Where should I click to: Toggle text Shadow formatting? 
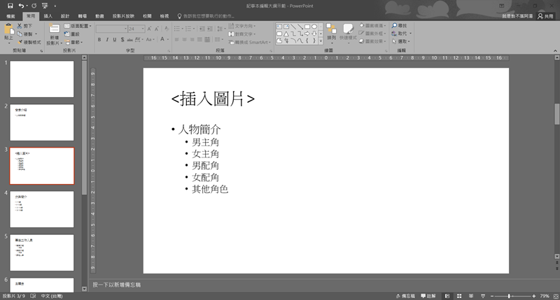(122, 40)
